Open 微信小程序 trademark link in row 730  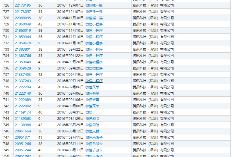pos(94,31)
